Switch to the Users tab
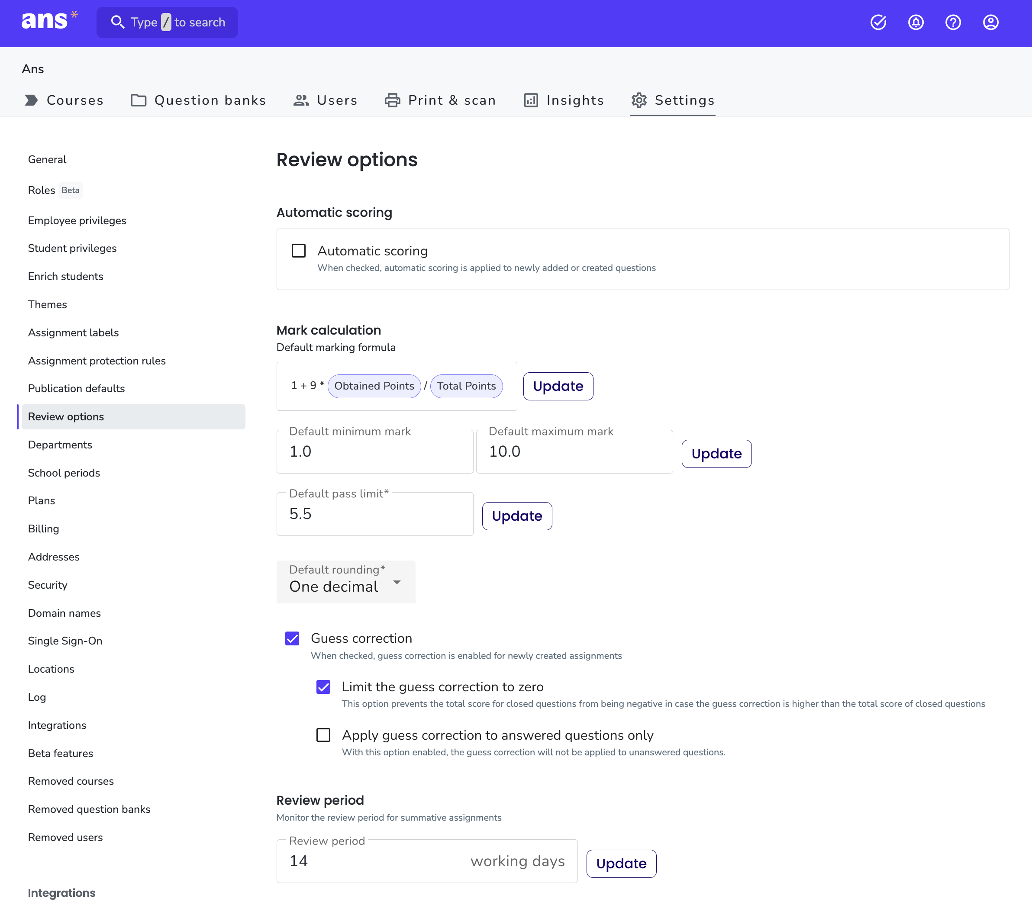Screen dimensions: 1032x909 (325, 100)
